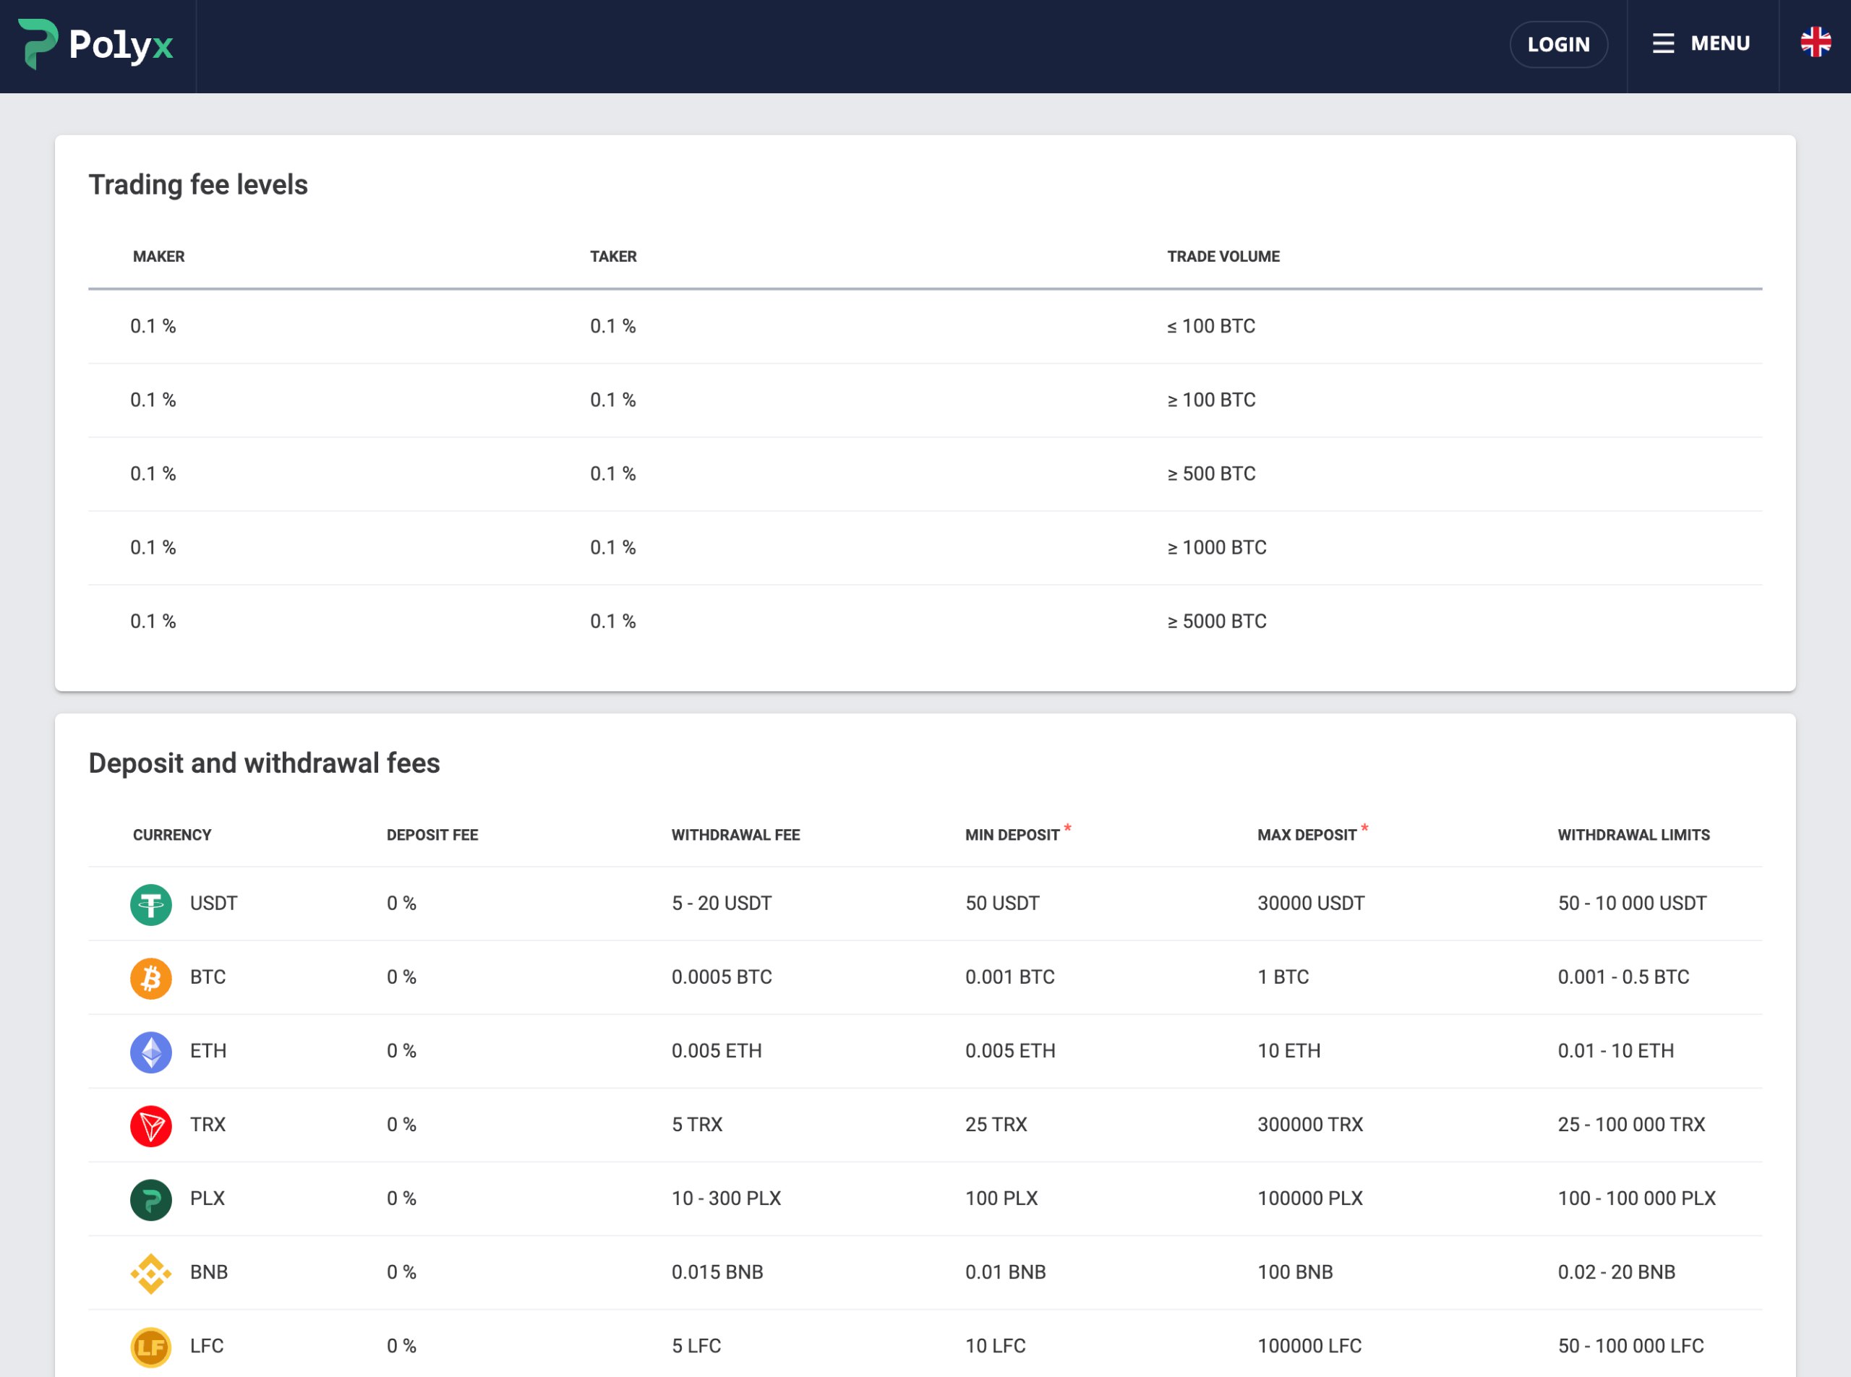
Task: Click the USDT Tether coin icon
Action: coord(151,904)
